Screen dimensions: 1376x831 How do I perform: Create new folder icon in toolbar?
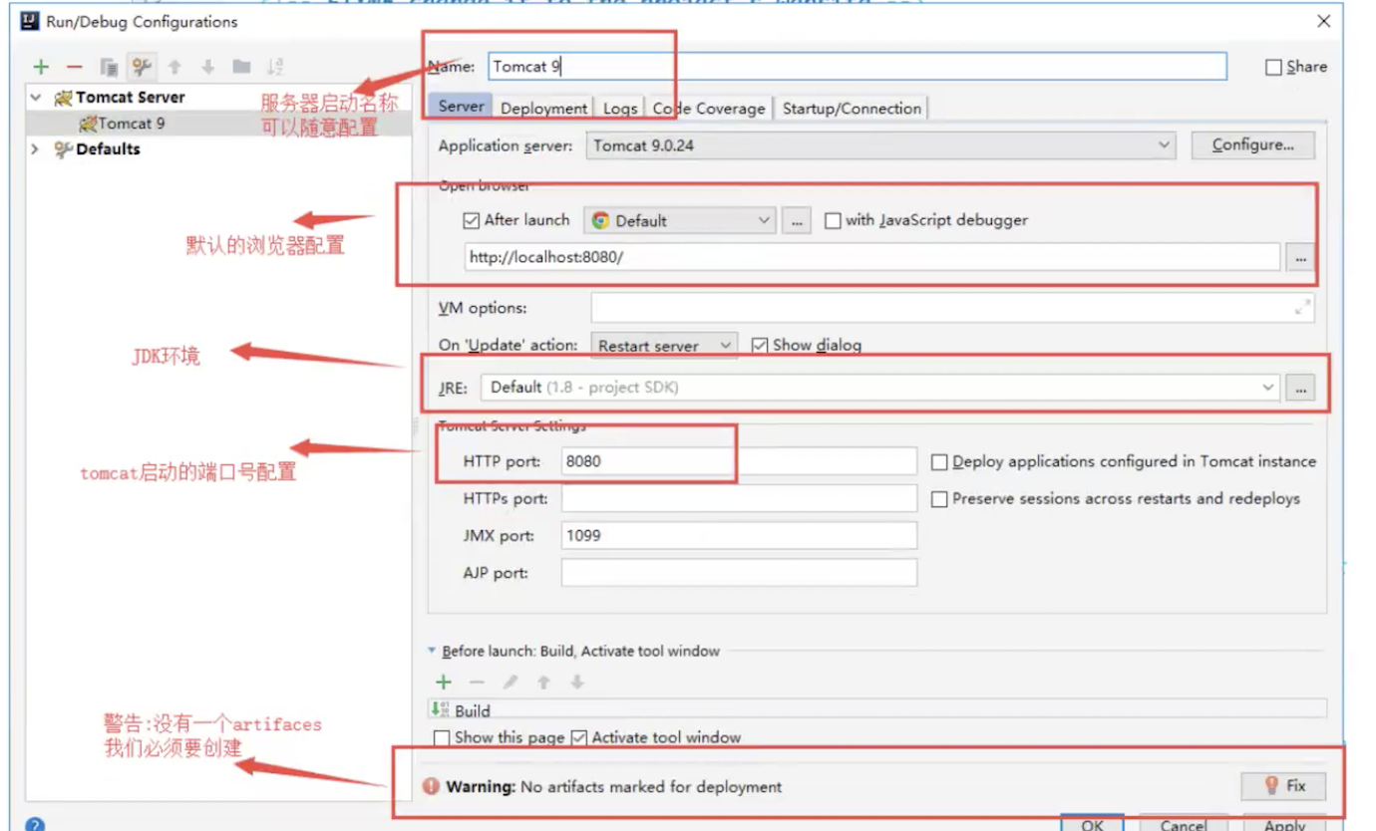(241, 67)
